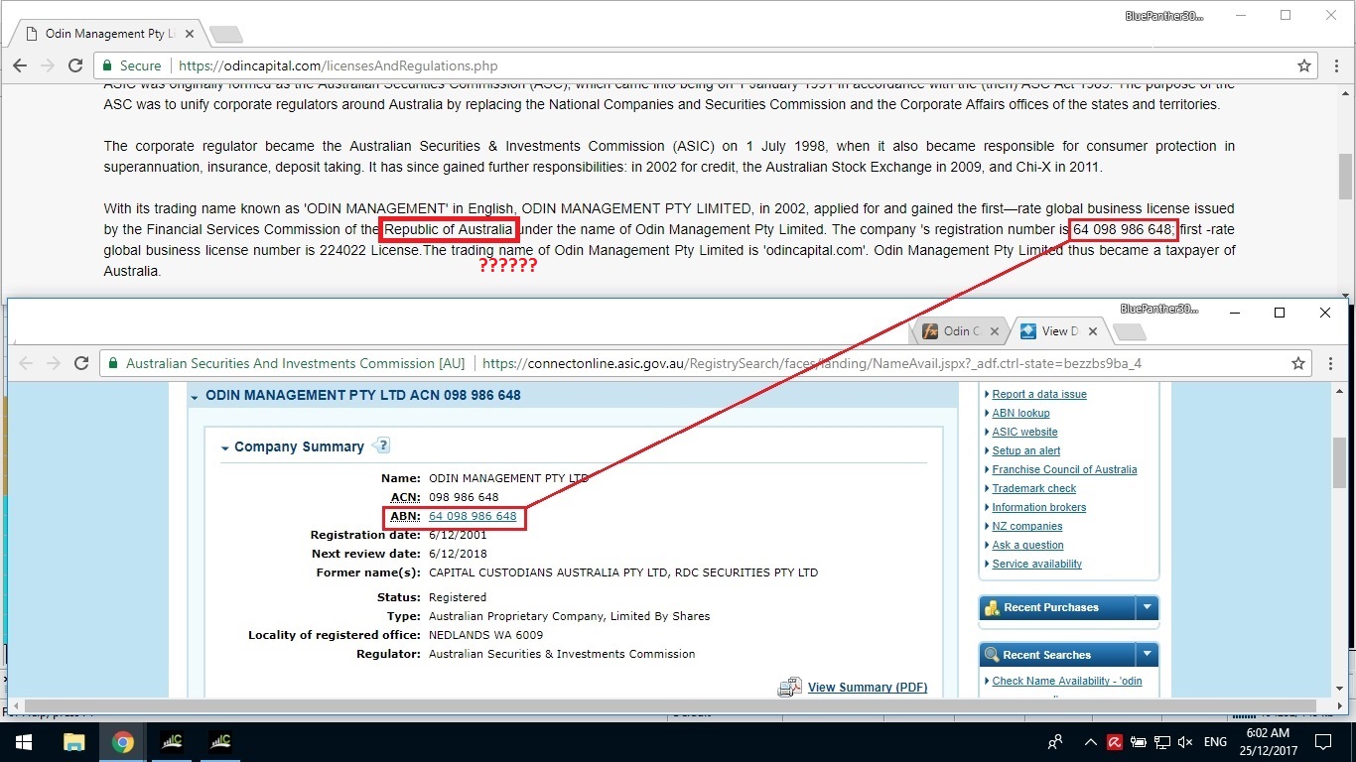Click the PDF icon beside View Summary
The width and height of the screenshot is (1356, 762).
point(789,687)
